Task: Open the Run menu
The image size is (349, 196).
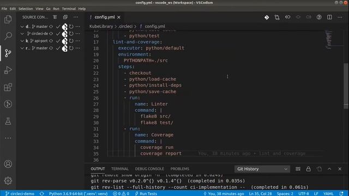Action: [56, 9]
